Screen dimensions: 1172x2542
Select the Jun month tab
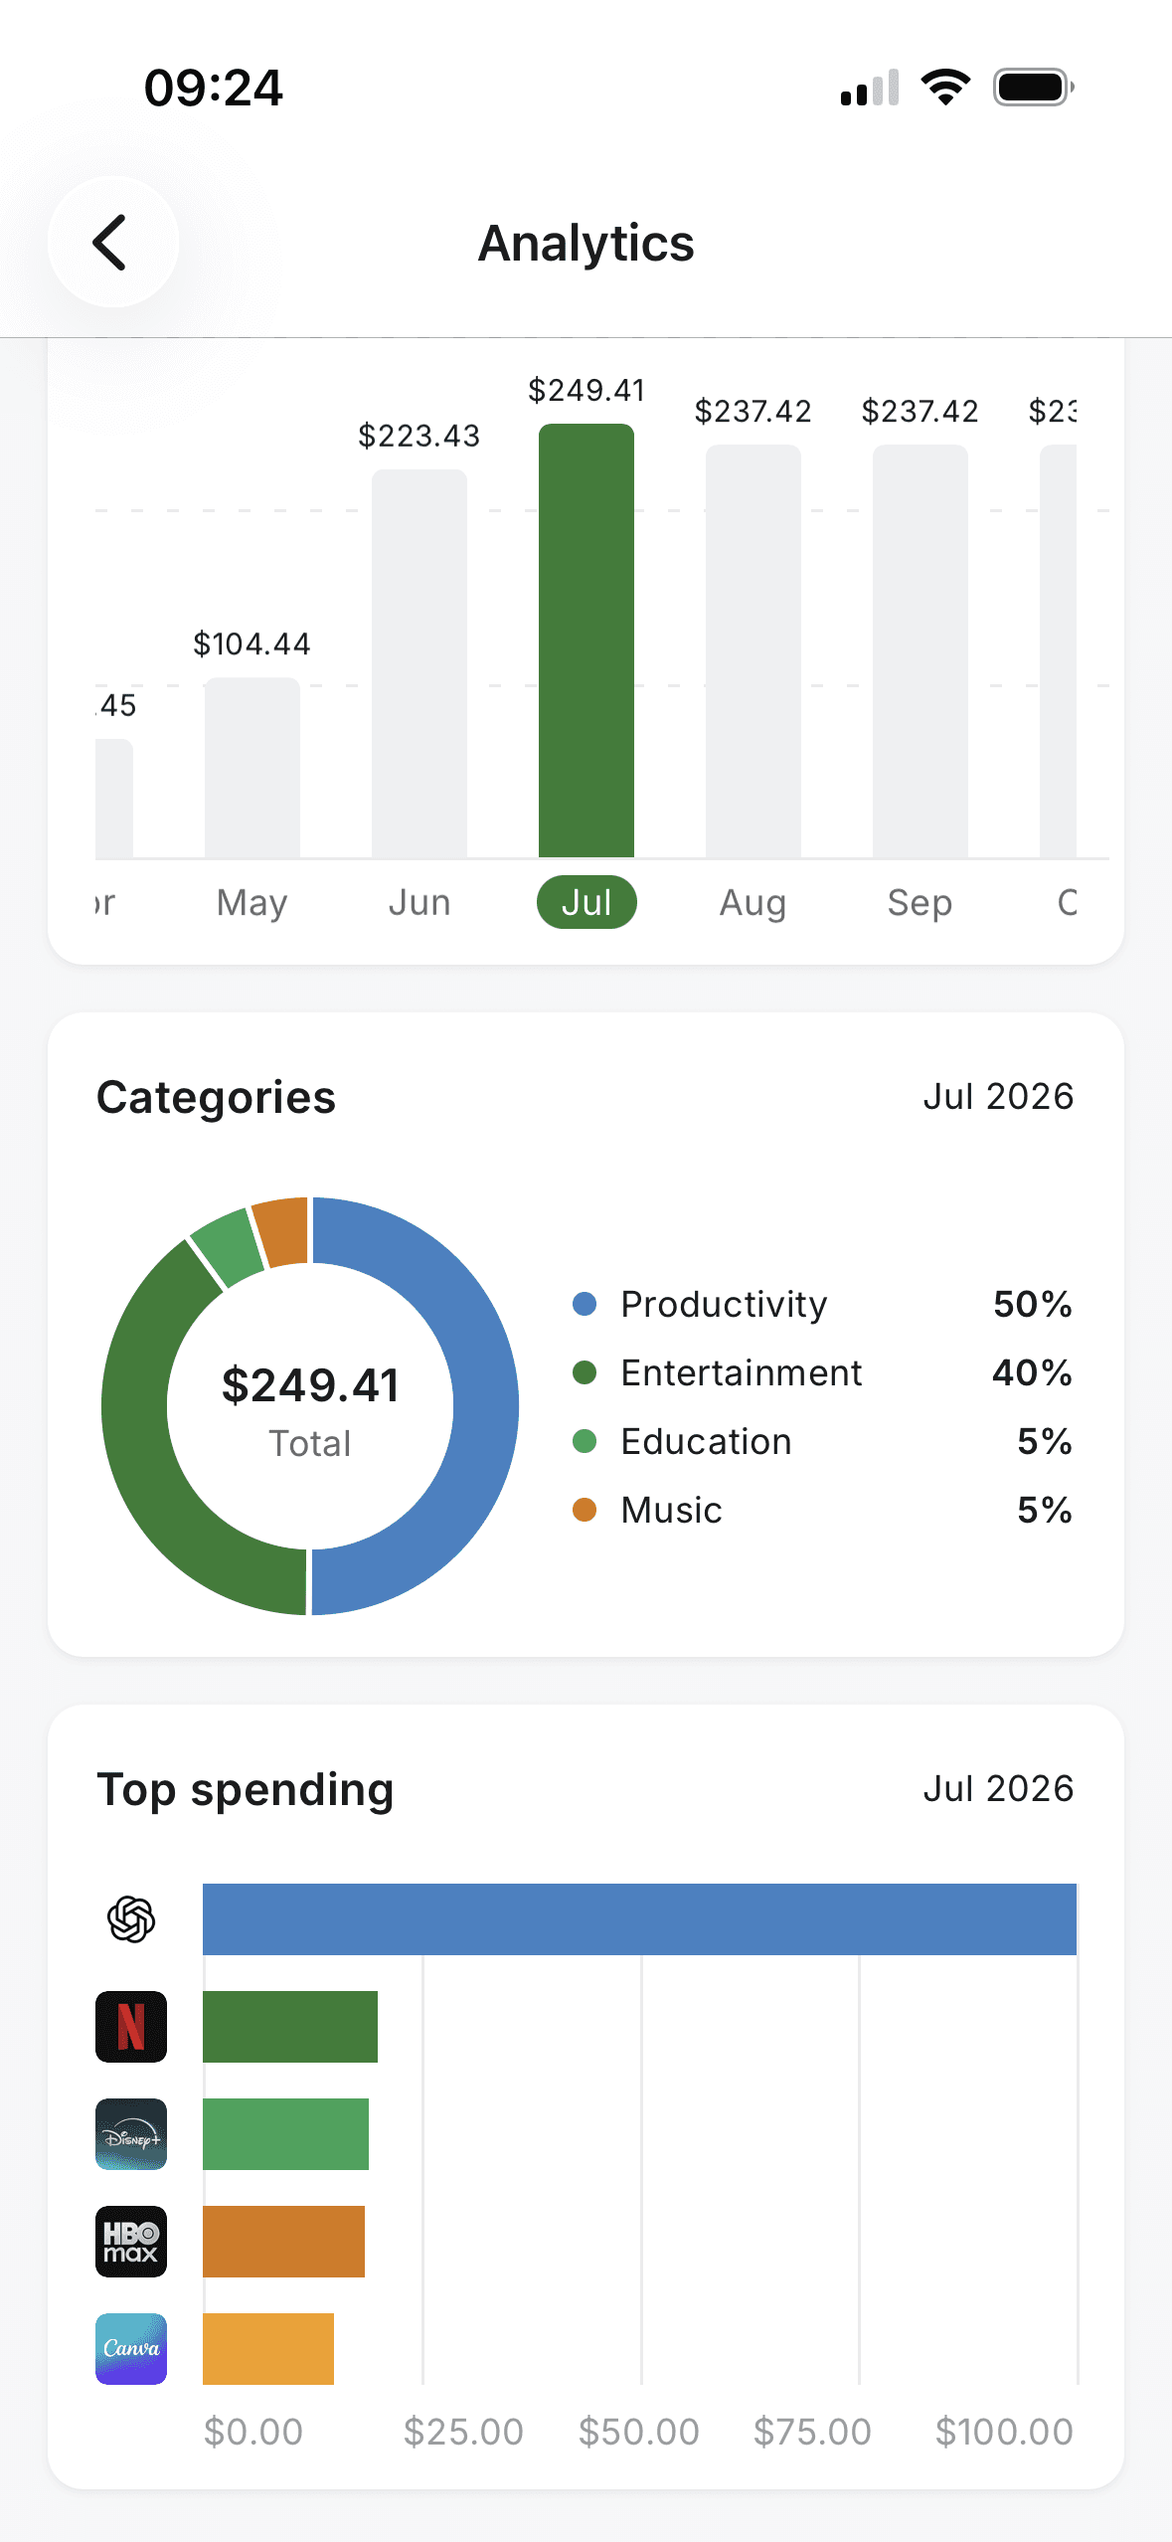(x=419, y=903)
